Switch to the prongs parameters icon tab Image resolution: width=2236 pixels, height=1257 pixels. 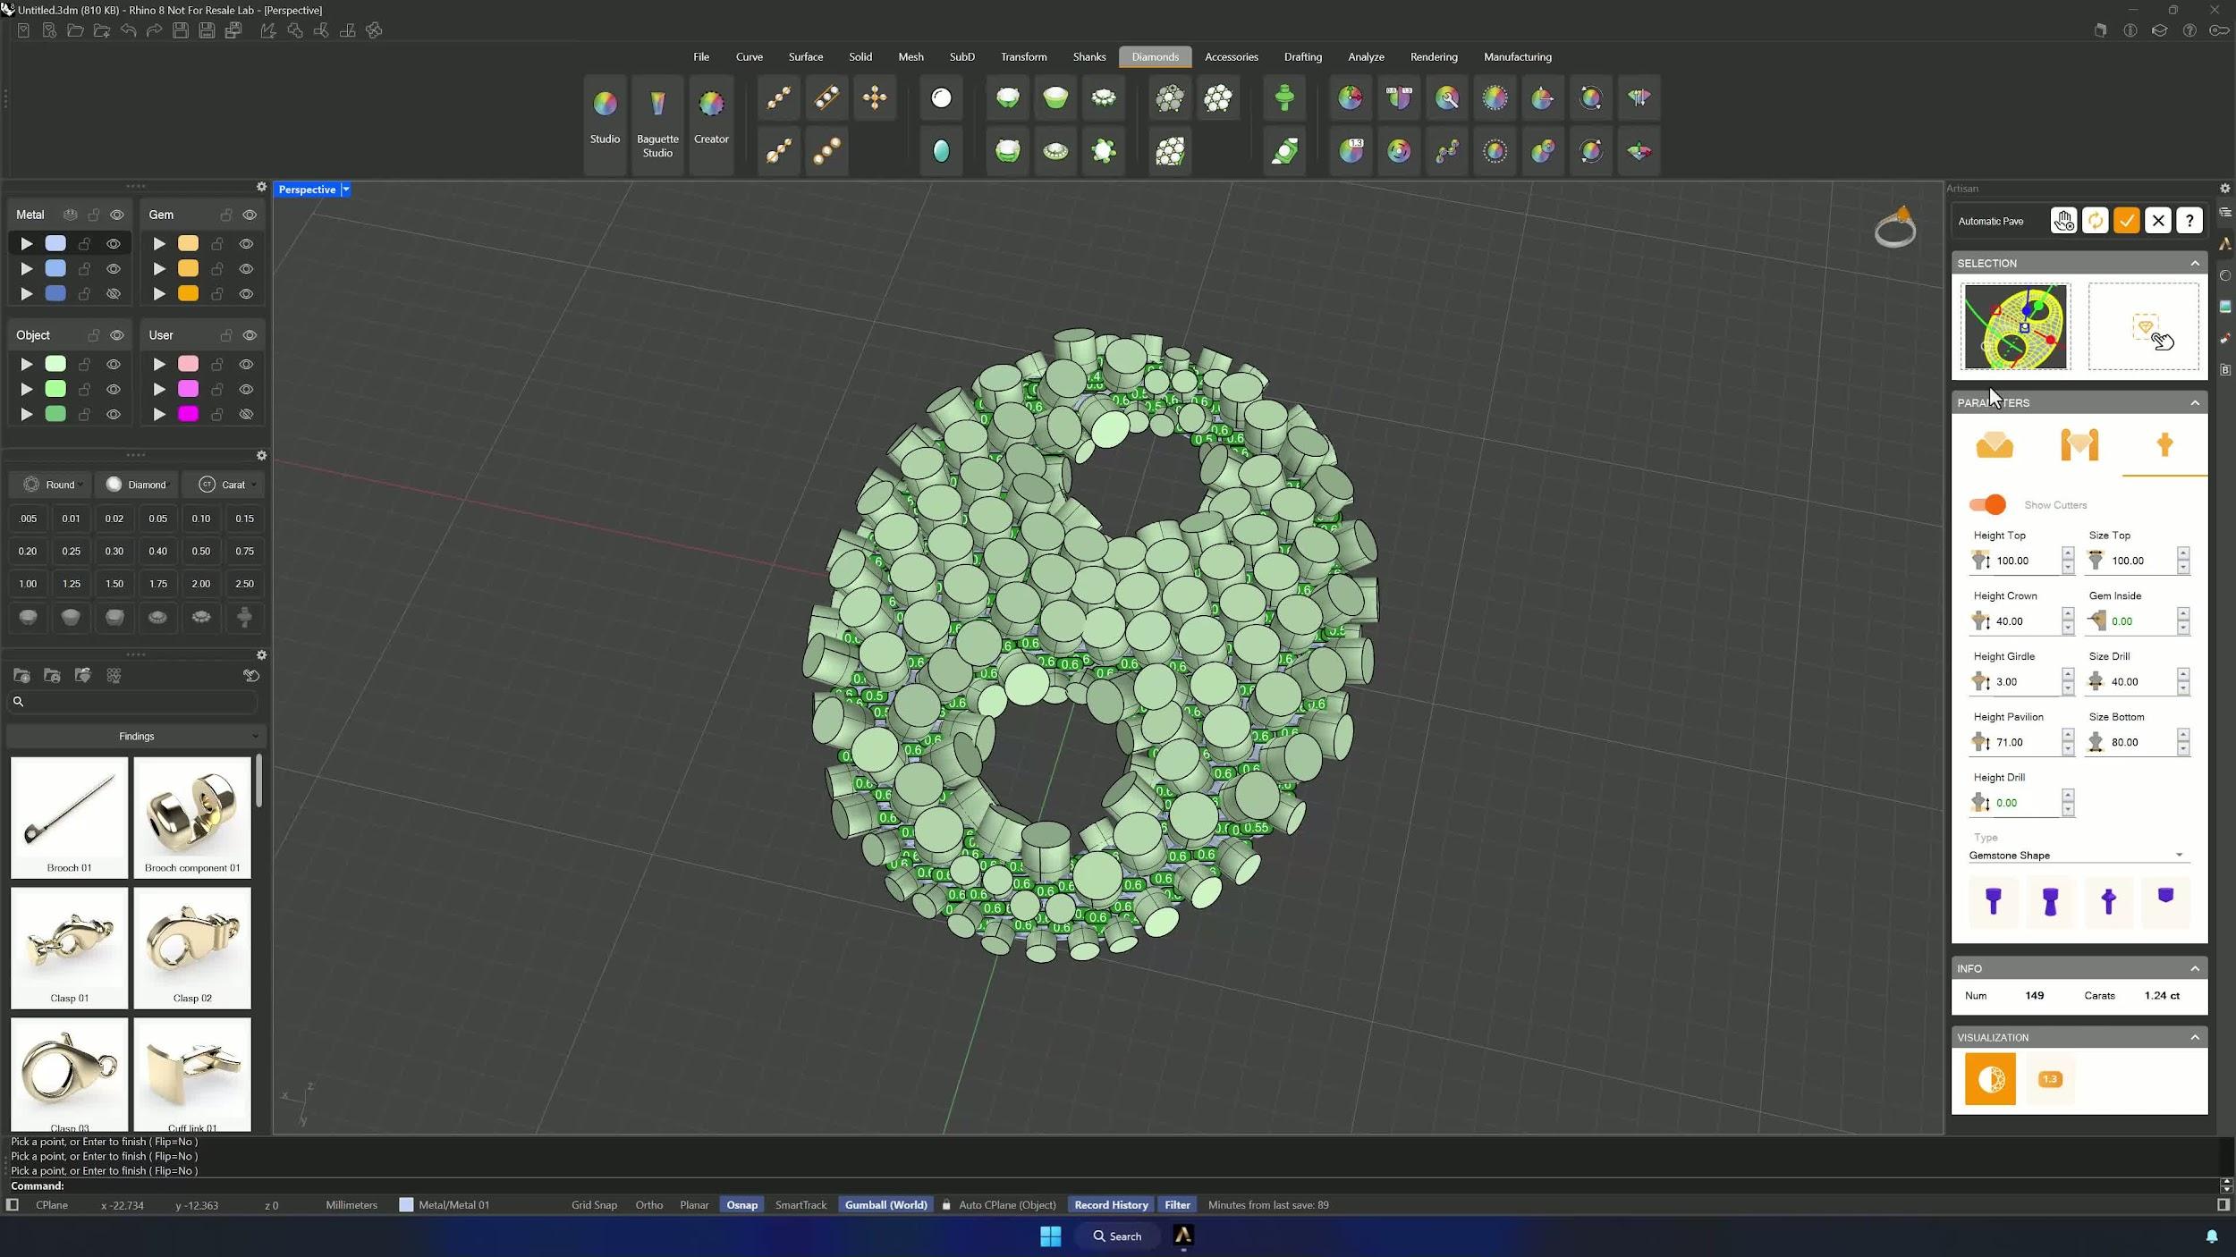click(2079, 444)
